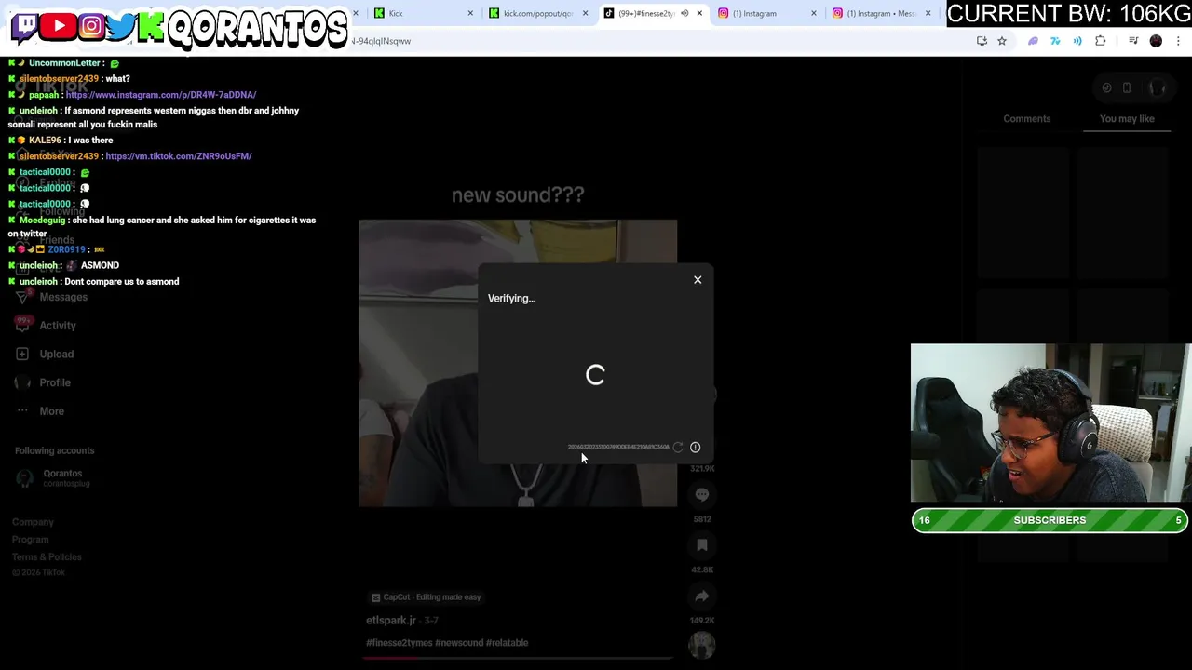Image resolution: width=1192 pixels, height=670 pixels.
Task: Switch to the You may like tab
Action: coord(1127,119)
